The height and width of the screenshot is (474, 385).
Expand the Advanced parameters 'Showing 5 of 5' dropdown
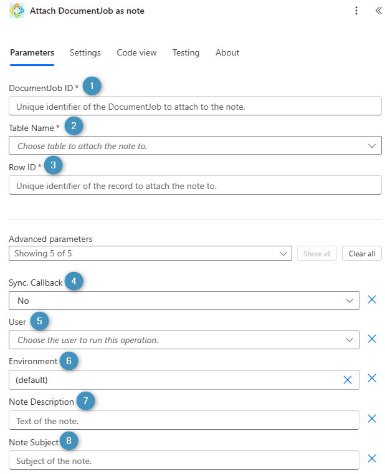tap(284, 253)
